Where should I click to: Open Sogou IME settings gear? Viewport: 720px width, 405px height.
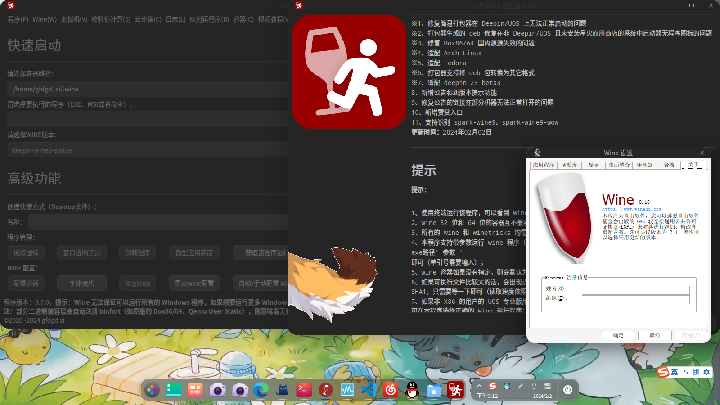[x=706, y=372]
